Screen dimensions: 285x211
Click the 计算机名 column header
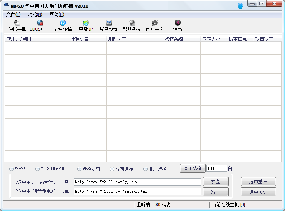(87, 39)
